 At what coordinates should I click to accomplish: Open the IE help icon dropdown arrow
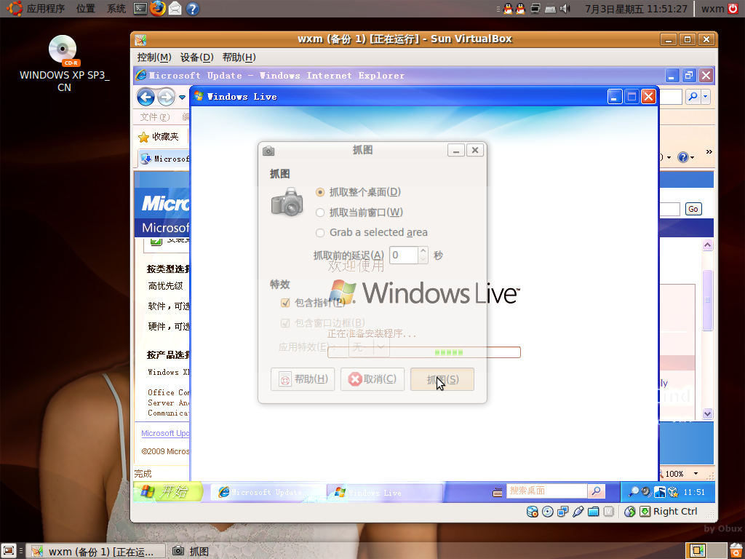tap(693, 158)
